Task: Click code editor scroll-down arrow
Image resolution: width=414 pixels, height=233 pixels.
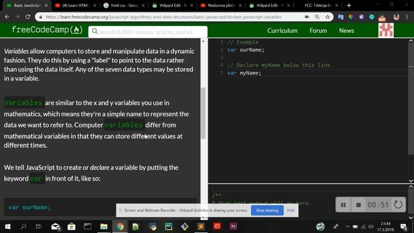Action: pyautogui.click(x=411, y=181)
